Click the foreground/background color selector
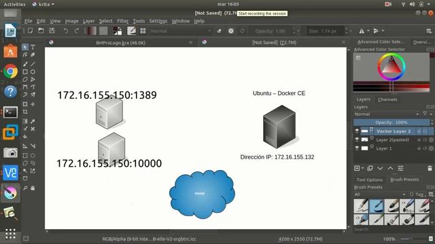Image resolution: width=435 pixels, height=244 pixels. [118, 30]
